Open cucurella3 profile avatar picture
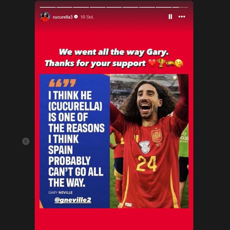This screenshot has height=230, width=230. pos(45,17)
